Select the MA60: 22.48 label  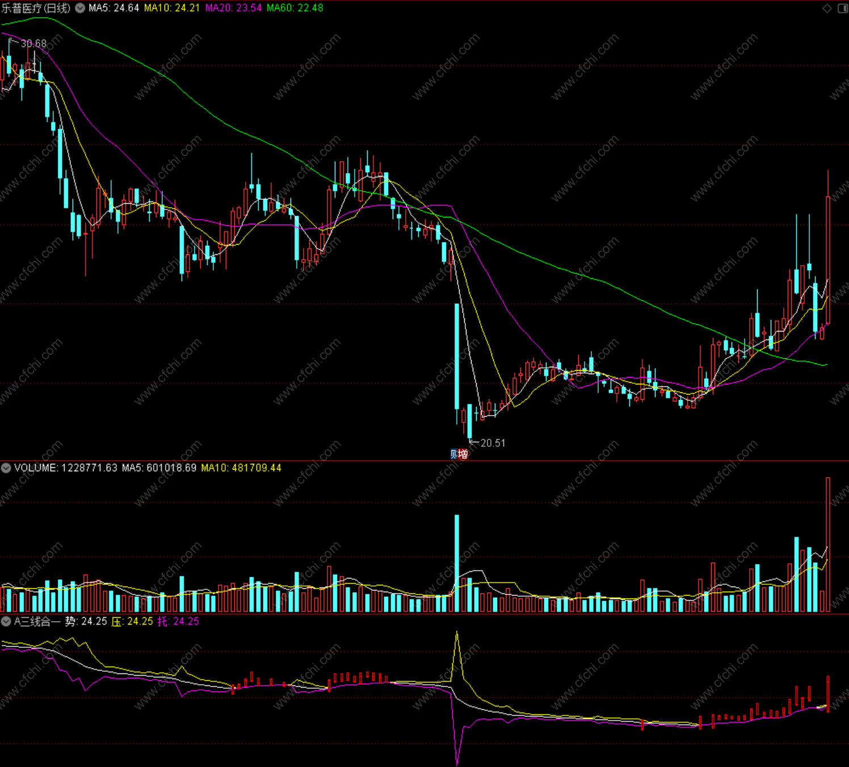click(x=295, y=8)
